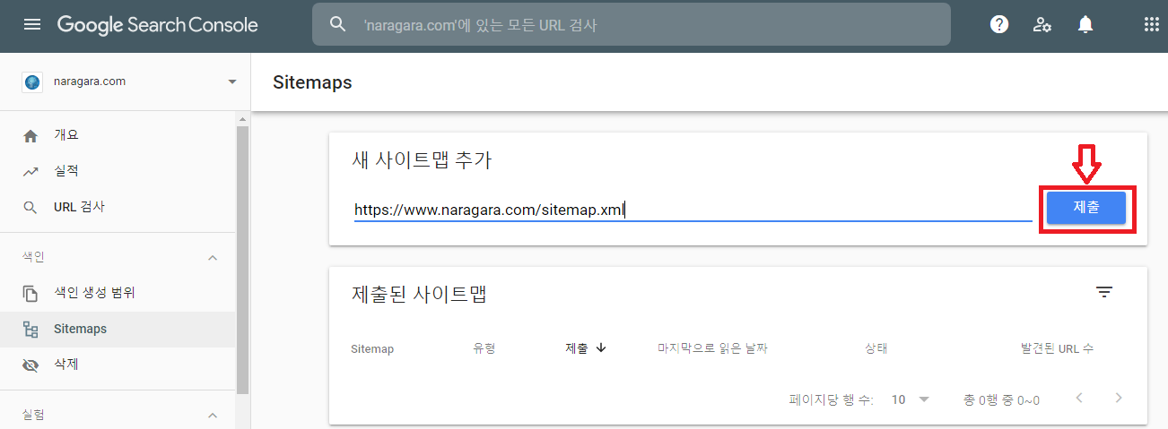Submit the sitemap with 제출 button

[x=1085, y=207]
